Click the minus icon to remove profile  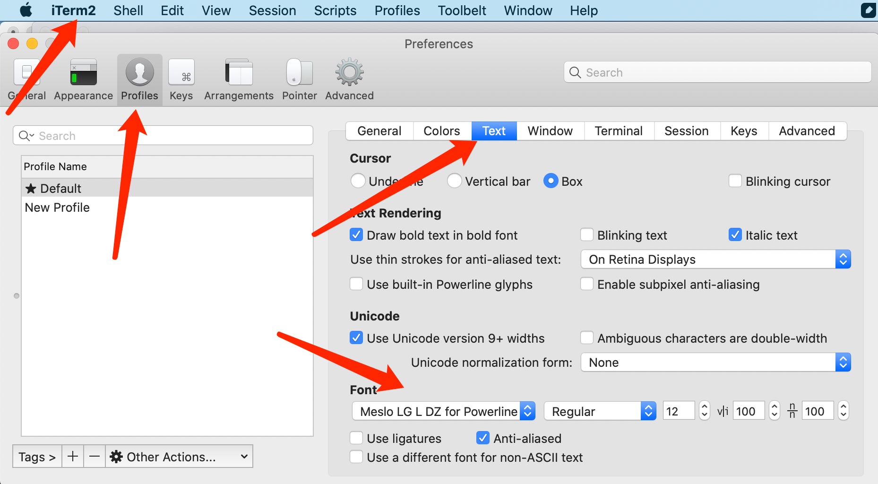tap(95, 457)
